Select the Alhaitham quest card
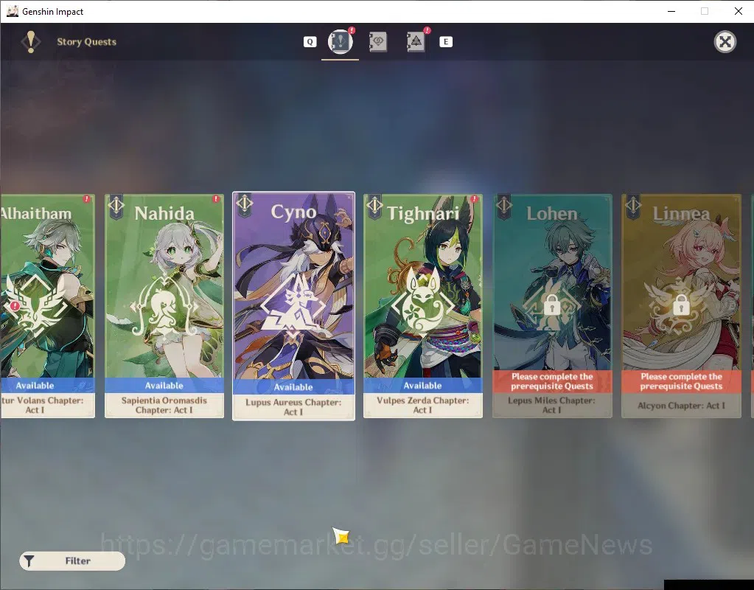This screenshot has width=754, height=590. click(47, 306)
